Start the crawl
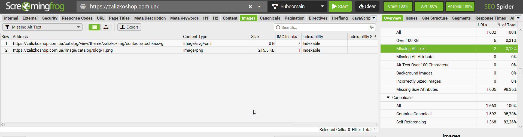The width and height of the screenshot is (523, 137). [x=340, y=6]
